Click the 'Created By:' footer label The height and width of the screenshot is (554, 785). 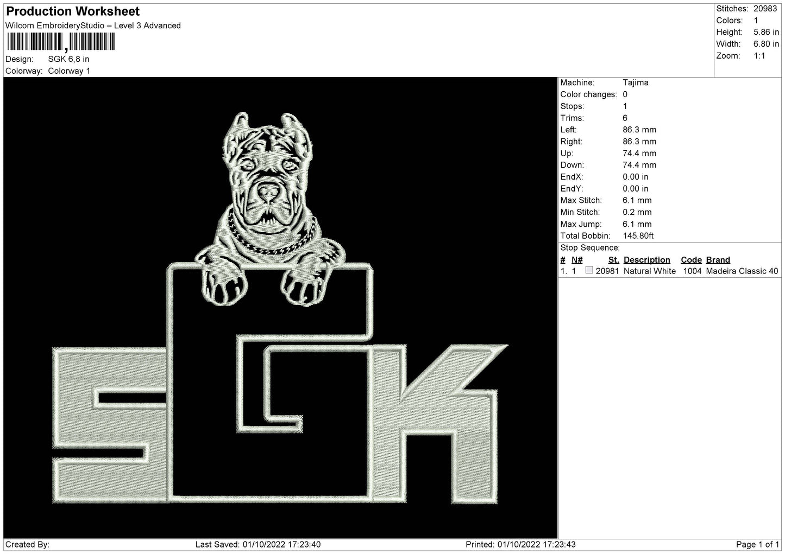point(27,544)
